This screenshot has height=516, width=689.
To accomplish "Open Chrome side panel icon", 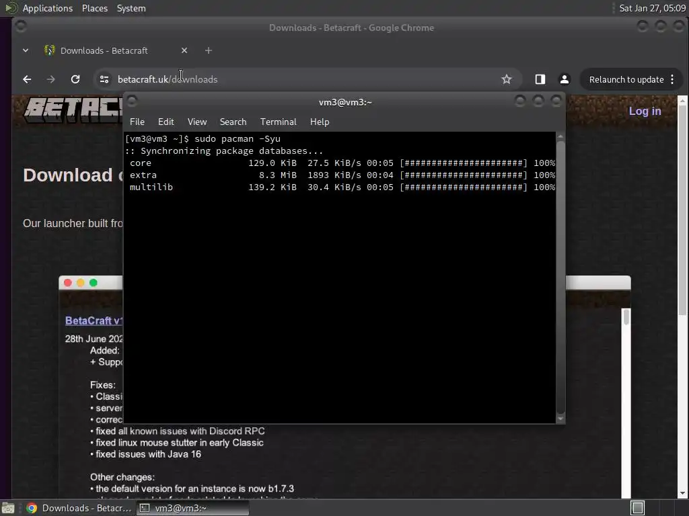I will point(540,79).
